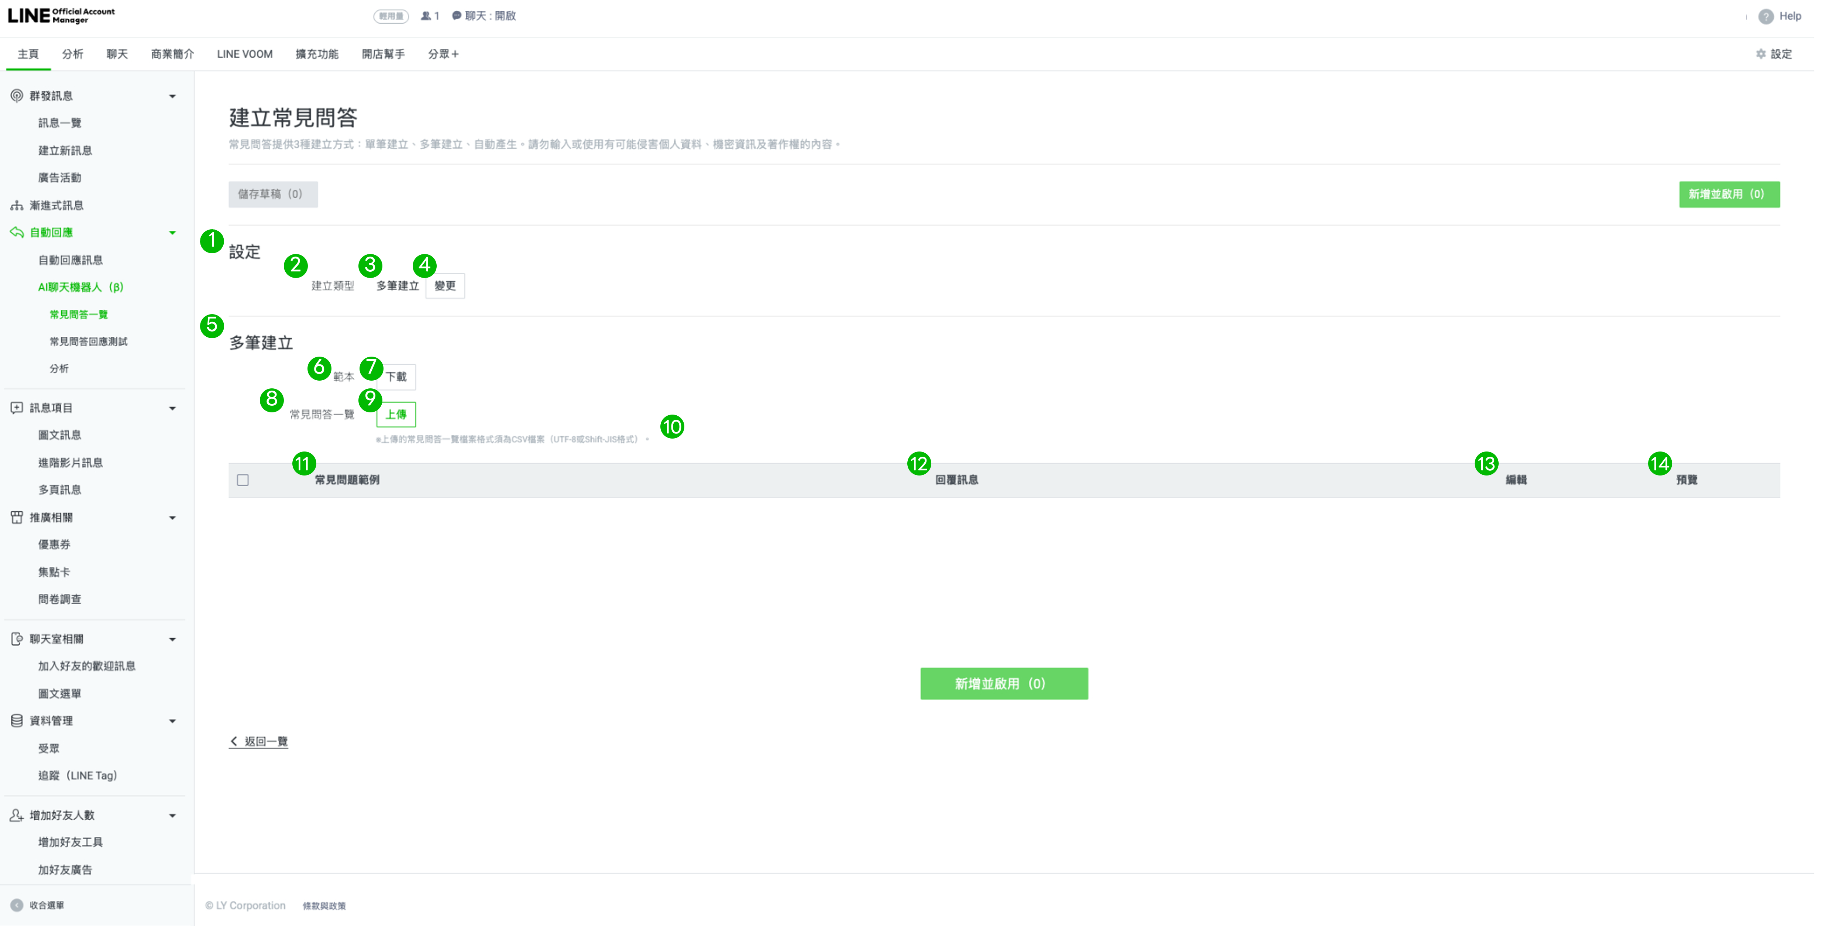Open 常見問答回應測試 in sidebar
Viewport: 1822px width, 927px height.
[x=89, y=341]
